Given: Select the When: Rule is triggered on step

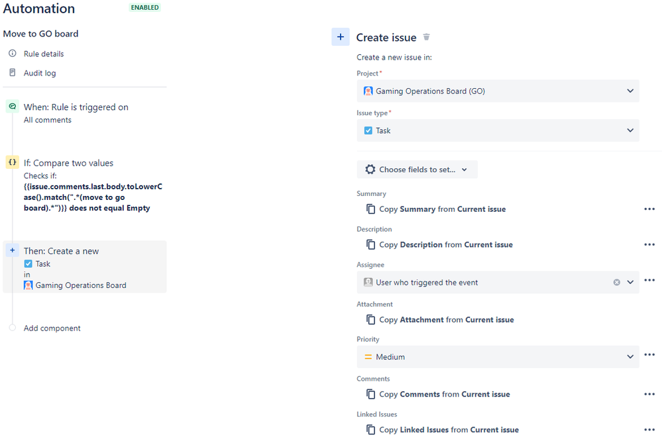Looking at the screenshot, I should pos(76,107).
